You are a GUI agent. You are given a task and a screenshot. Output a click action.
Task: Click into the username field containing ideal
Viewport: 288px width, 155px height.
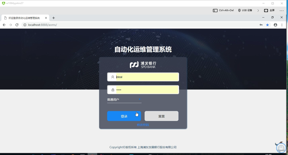[x=143, y=77]
